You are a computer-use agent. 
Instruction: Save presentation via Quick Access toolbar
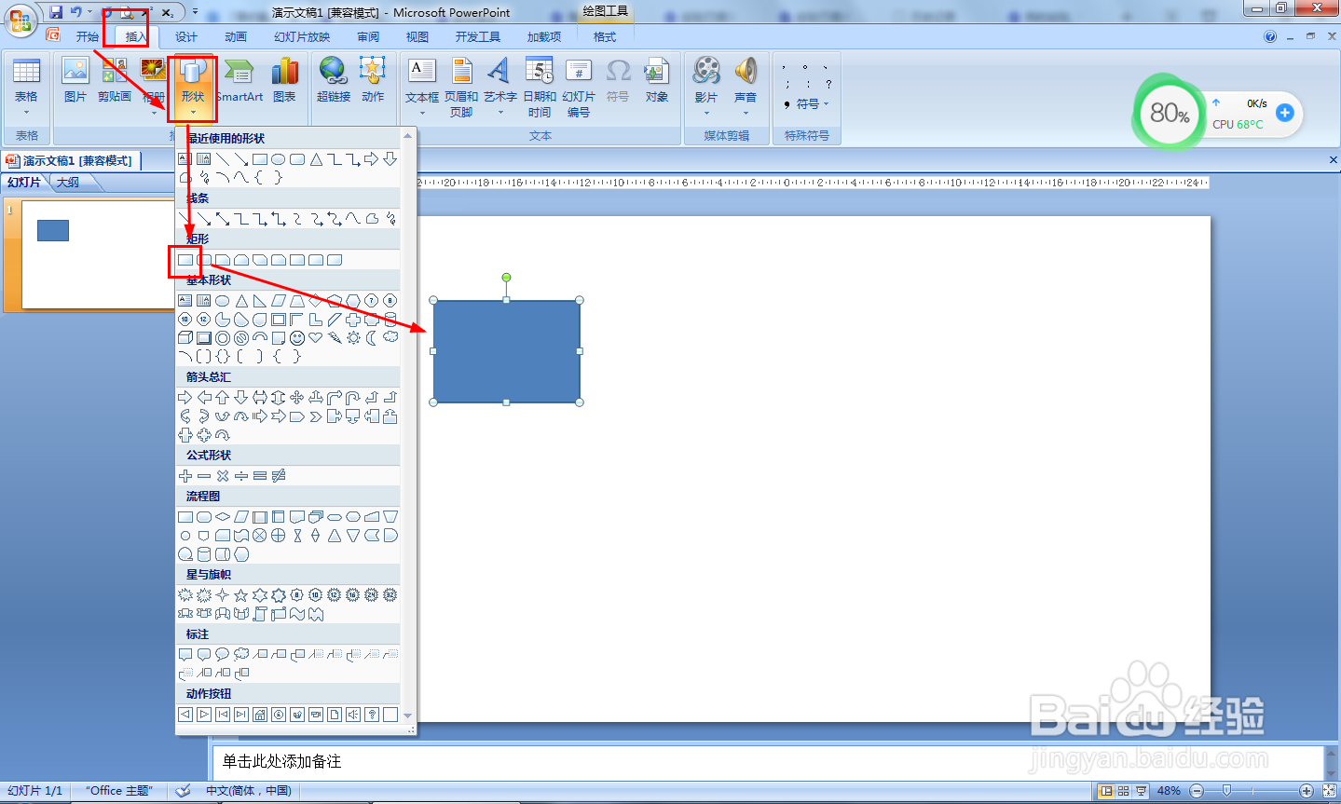[56, 12]
